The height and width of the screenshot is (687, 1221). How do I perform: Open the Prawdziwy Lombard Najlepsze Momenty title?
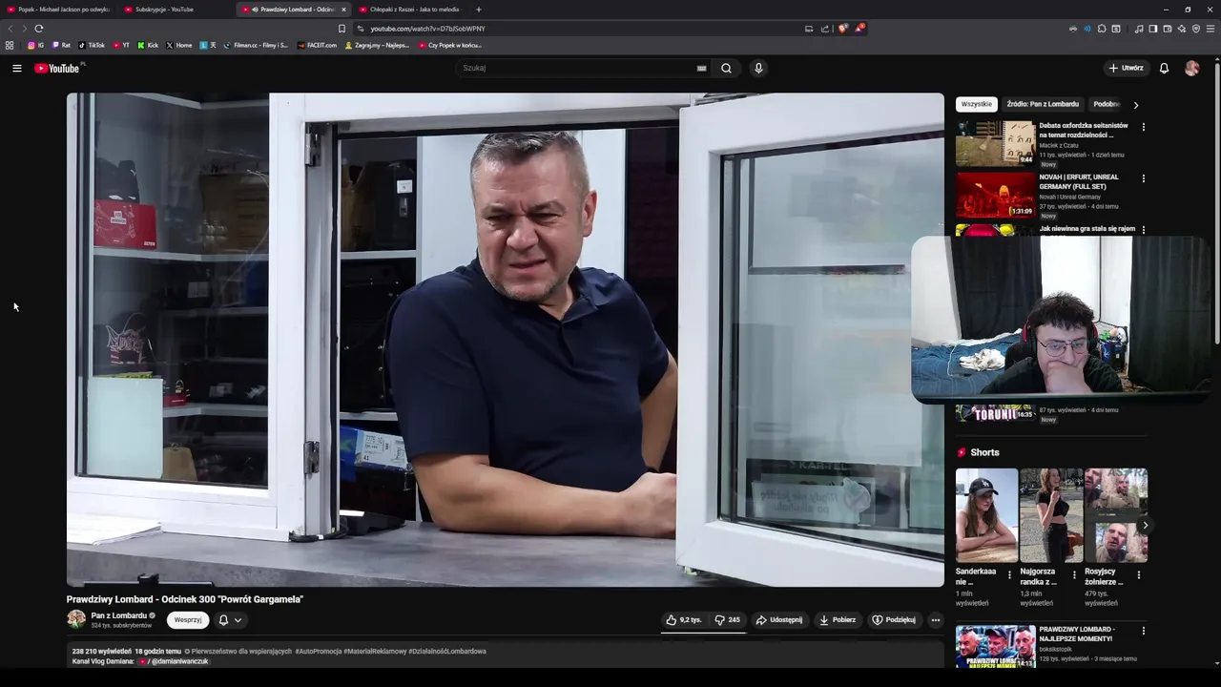click(x=1077, y=635)
